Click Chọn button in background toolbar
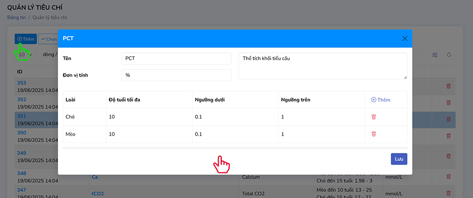 pyautogui.click(x=48, y=39)
